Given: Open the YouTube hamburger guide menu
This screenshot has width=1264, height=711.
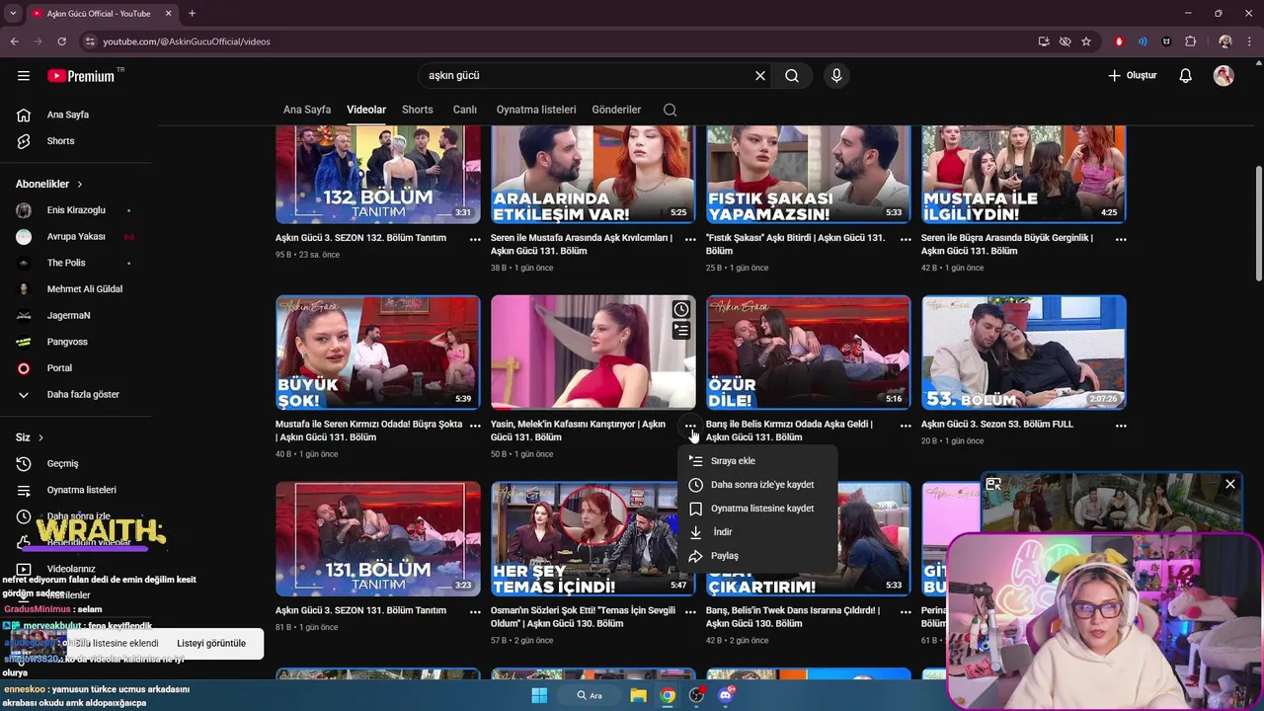Looking at the screenshot, I should tap(24, 76).
